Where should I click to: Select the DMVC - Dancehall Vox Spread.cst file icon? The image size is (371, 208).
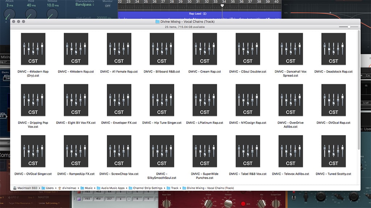[291, 49]
